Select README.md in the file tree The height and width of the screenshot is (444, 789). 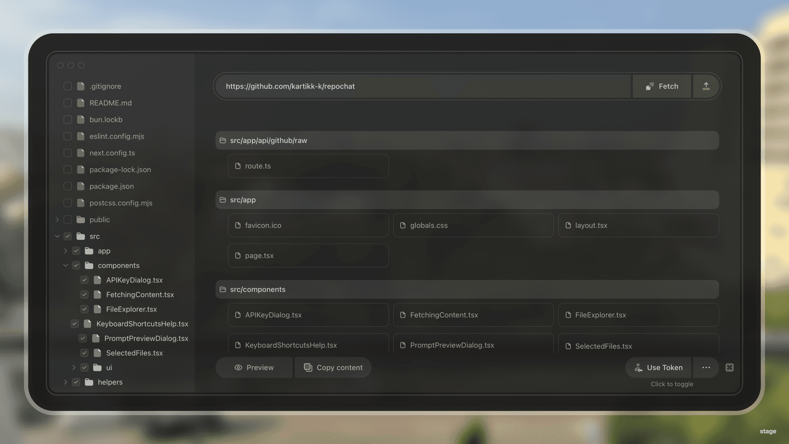[111, 103]
